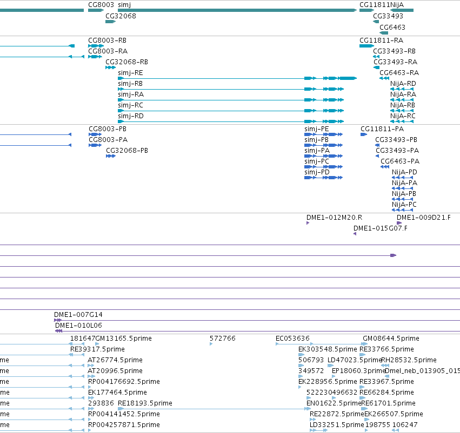
Task: Click EST label EP18060.3prime
Action: [358, 371]
